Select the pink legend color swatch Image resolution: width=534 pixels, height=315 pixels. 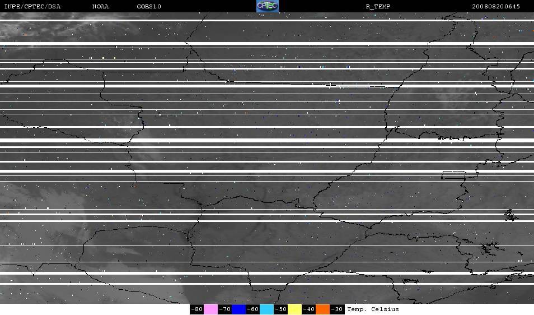[x=211, y=309]
